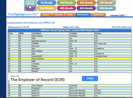Click username Peywey10

click(36, 88)
